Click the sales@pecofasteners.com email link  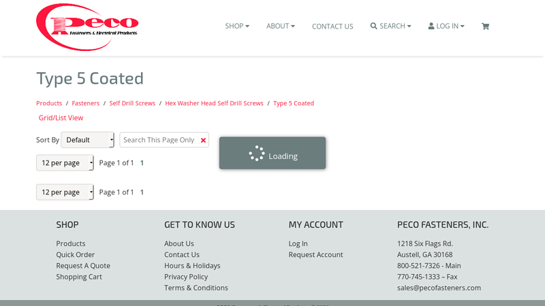(439, 288)
